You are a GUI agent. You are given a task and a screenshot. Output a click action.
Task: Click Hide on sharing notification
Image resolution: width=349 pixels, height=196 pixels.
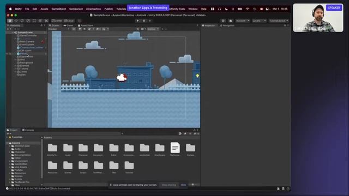pyautogui.click(x=183, y=185)
